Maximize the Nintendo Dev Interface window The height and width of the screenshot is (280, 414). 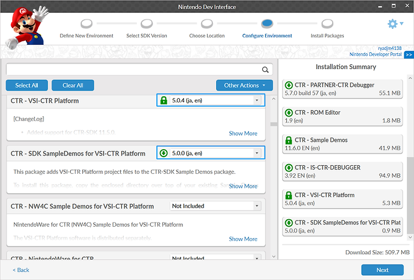click(393, 6)
